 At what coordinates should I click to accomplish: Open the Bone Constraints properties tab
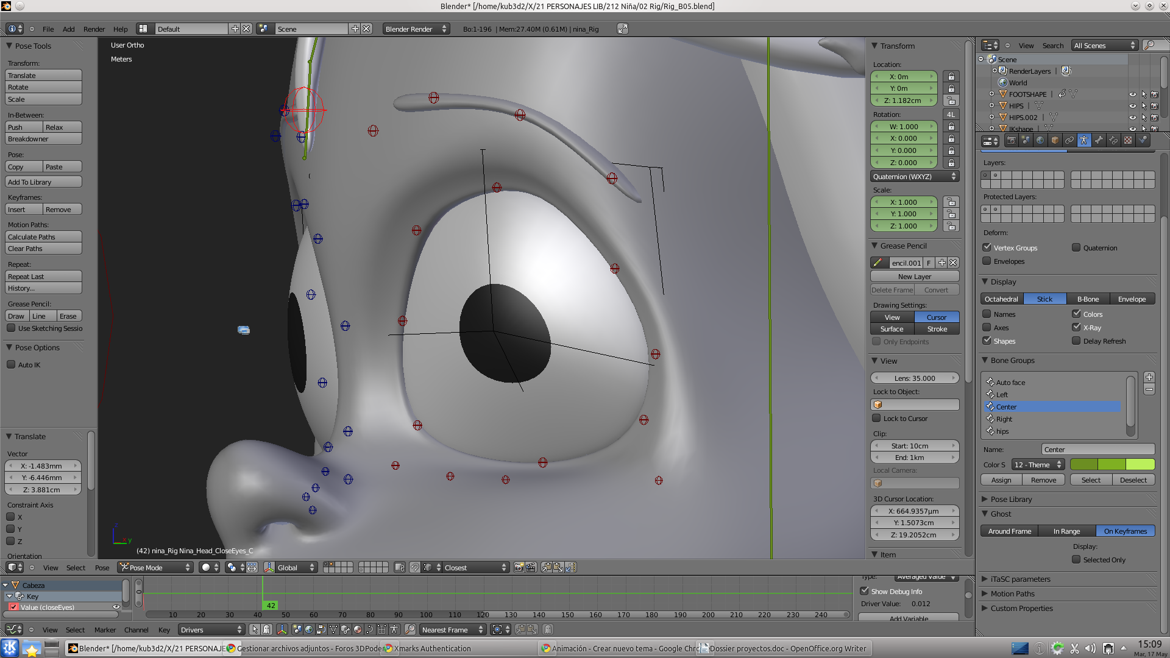pyautogui.click(x=1113, y=140)
